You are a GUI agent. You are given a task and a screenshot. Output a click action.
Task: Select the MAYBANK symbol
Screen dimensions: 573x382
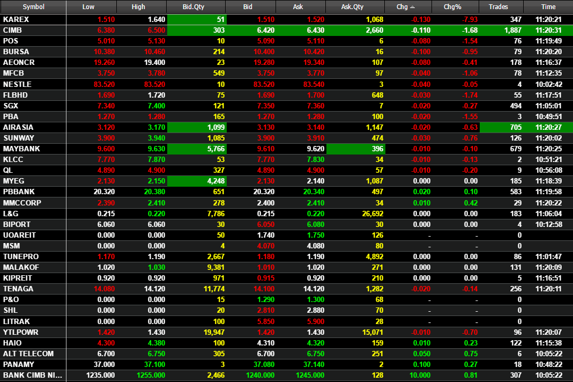click(21, 149)
